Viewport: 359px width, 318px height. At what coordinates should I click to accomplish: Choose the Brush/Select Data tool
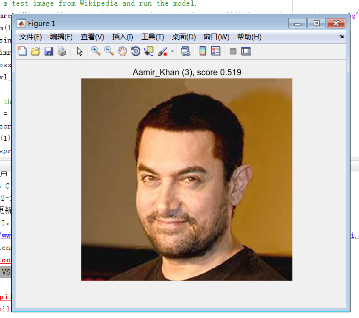(x=162, y=52)
